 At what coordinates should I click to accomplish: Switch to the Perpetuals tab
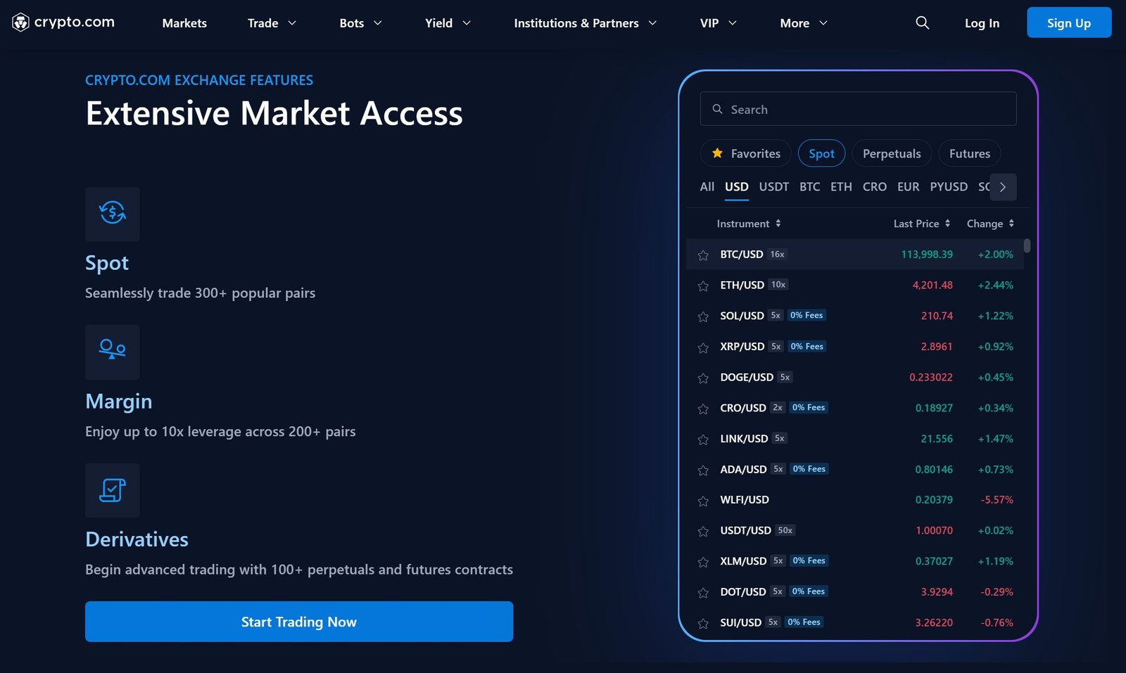point(891,153)
